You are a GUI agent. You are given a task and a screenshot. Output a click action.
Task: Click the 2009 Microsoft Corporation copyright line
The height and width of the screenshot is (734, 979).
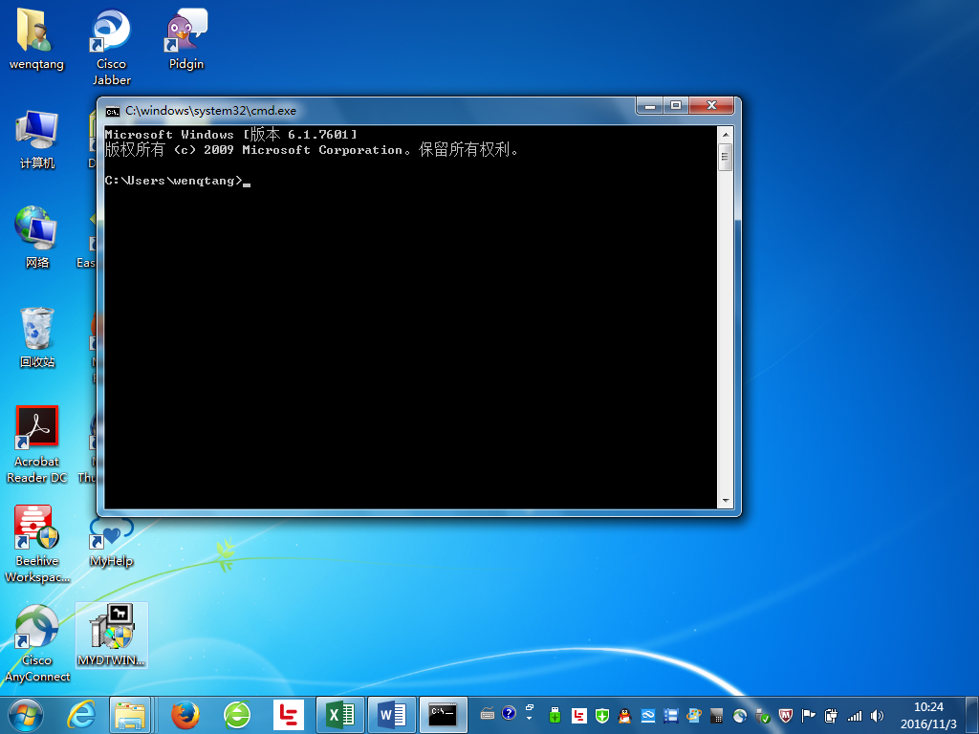(x=311, y=150)
